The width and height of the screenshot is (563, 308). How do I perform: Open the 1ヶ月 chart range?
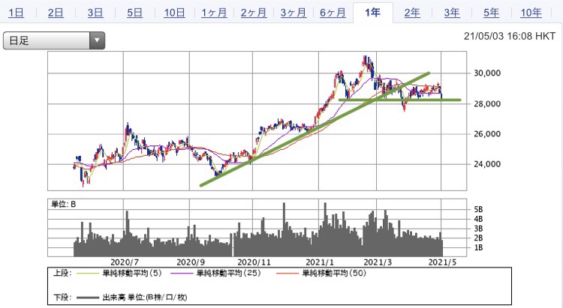(214, 13)
